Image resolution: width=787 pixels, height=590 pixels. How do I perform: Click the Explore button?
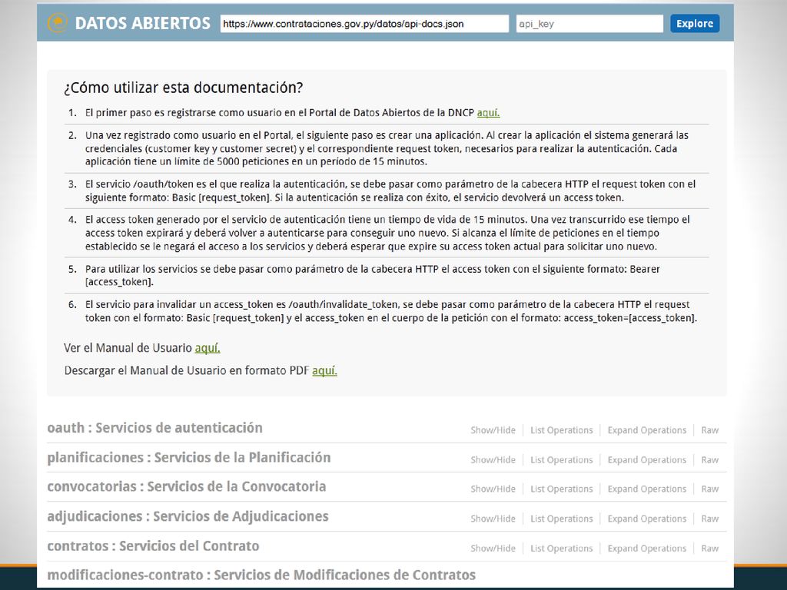point(695,24)
